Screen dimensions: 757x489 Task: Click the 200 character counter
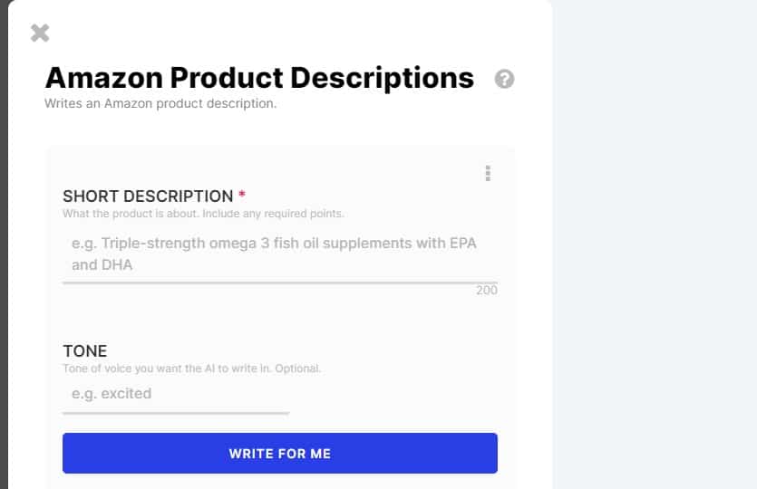pyautogui.click(x=487, y=291)
